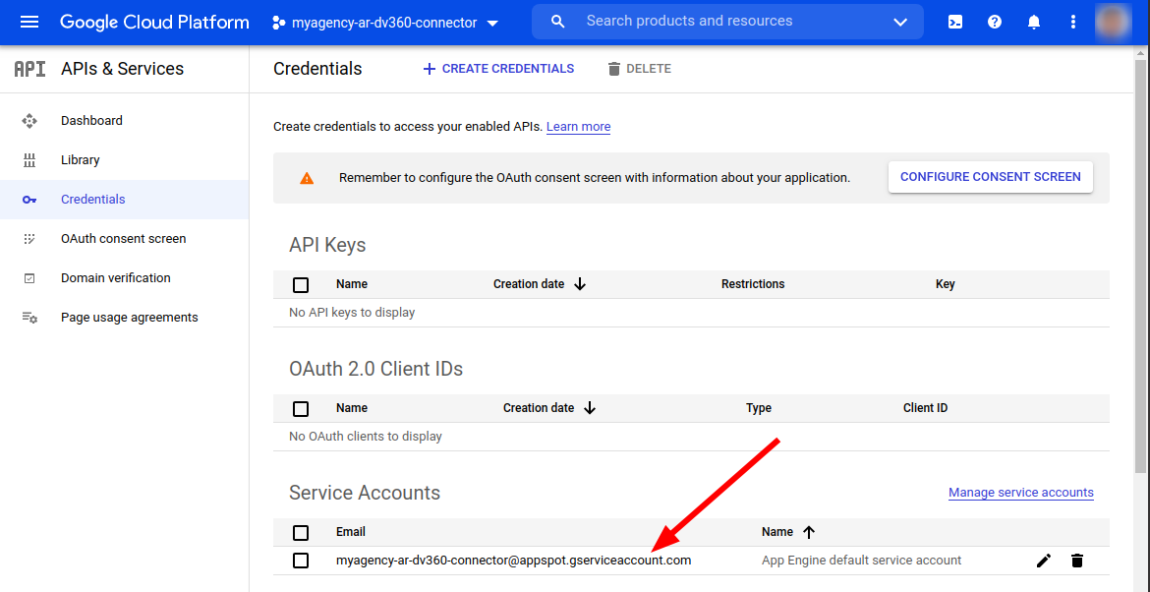Open the myagency-ar-dv360-connector project selector
1150x592 pixels.
385,23
